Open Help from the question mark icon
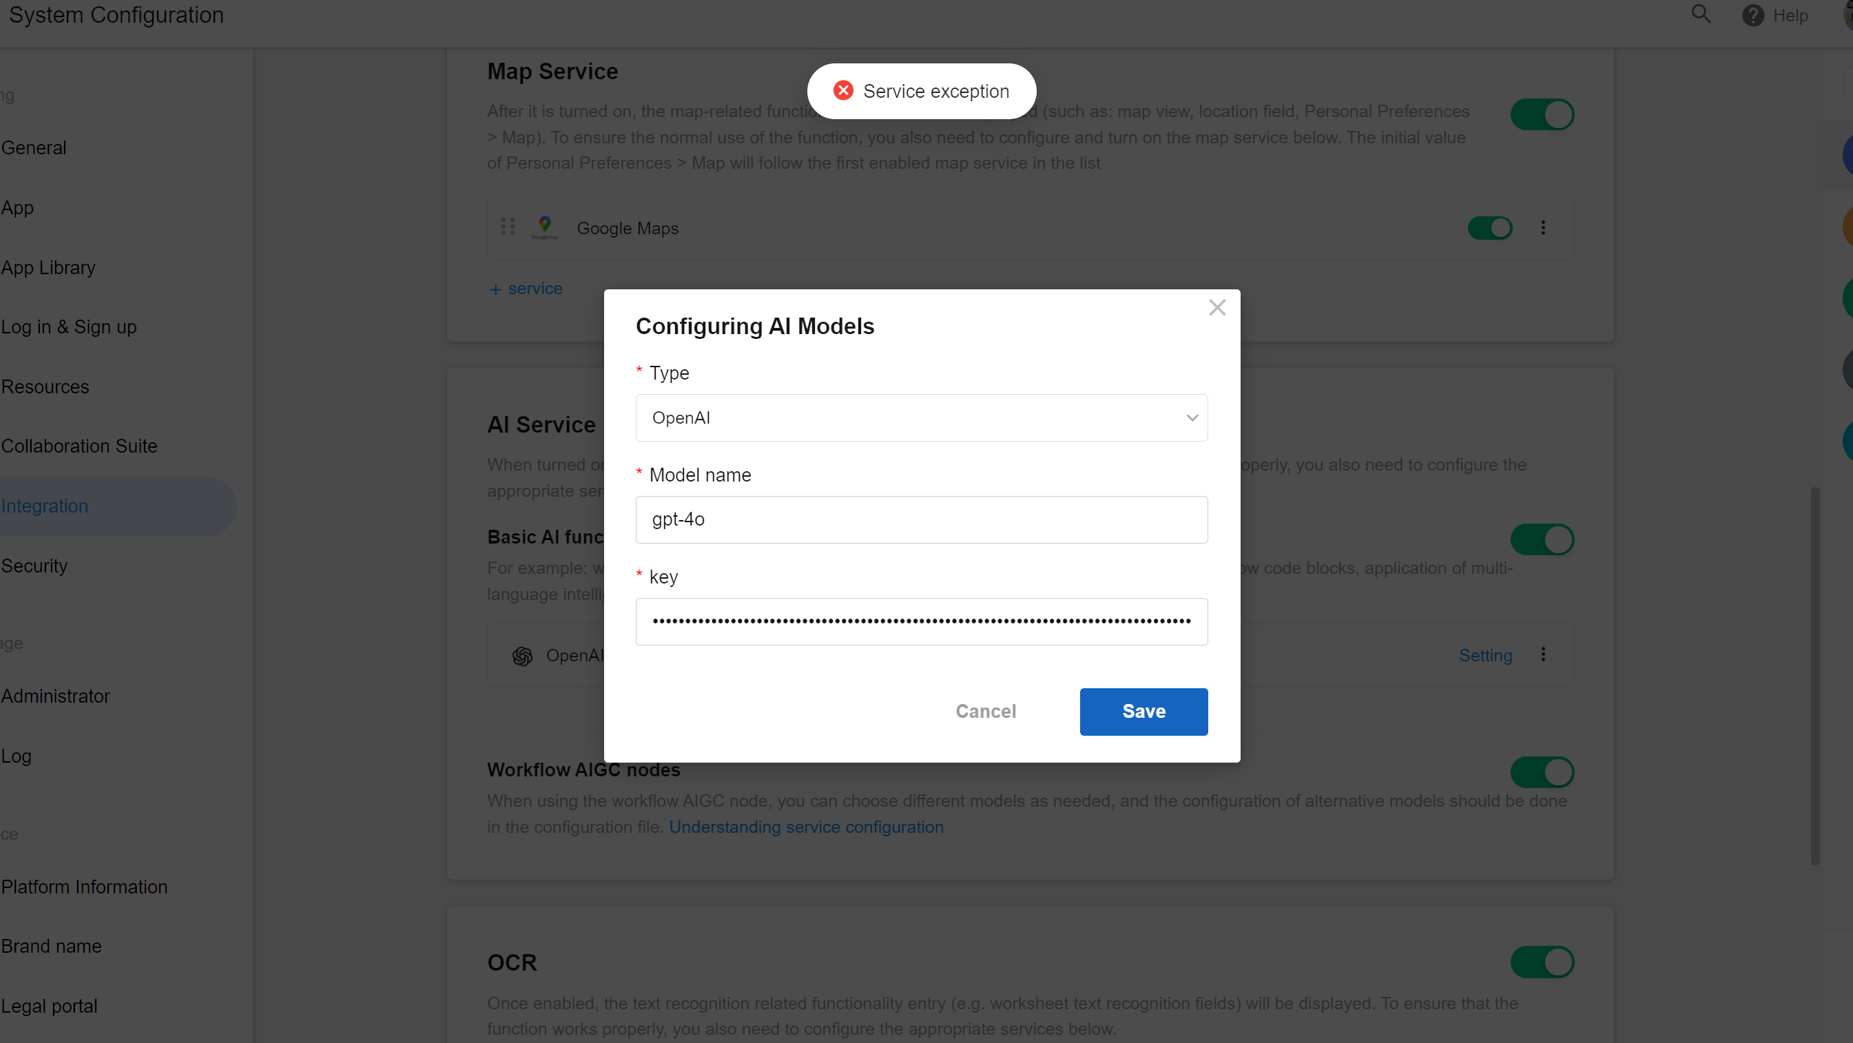 (x=1752, y=15)
